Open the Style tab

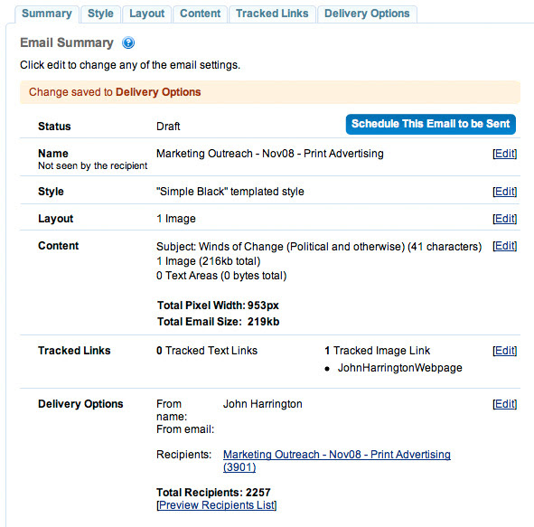coord(100,14)
